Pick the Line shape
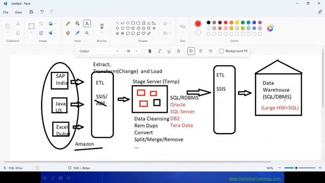 117,23
